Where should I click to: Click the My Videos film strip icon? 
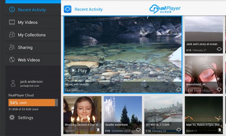[x=12, y=22]
